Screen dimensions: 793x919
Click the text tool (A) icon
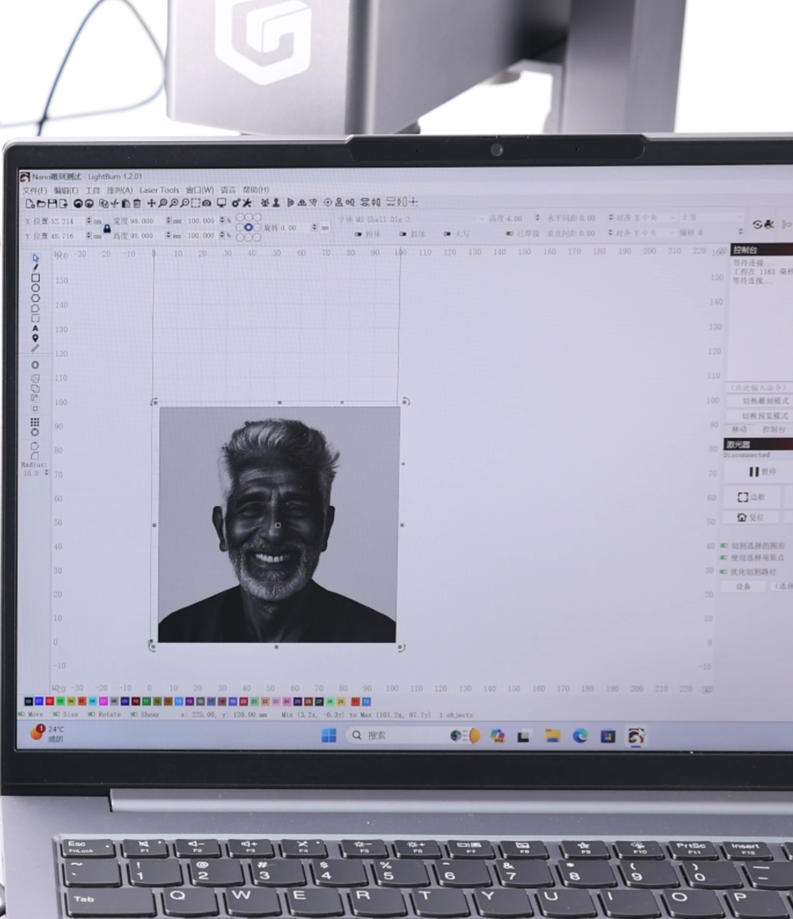tap(35, 328)
